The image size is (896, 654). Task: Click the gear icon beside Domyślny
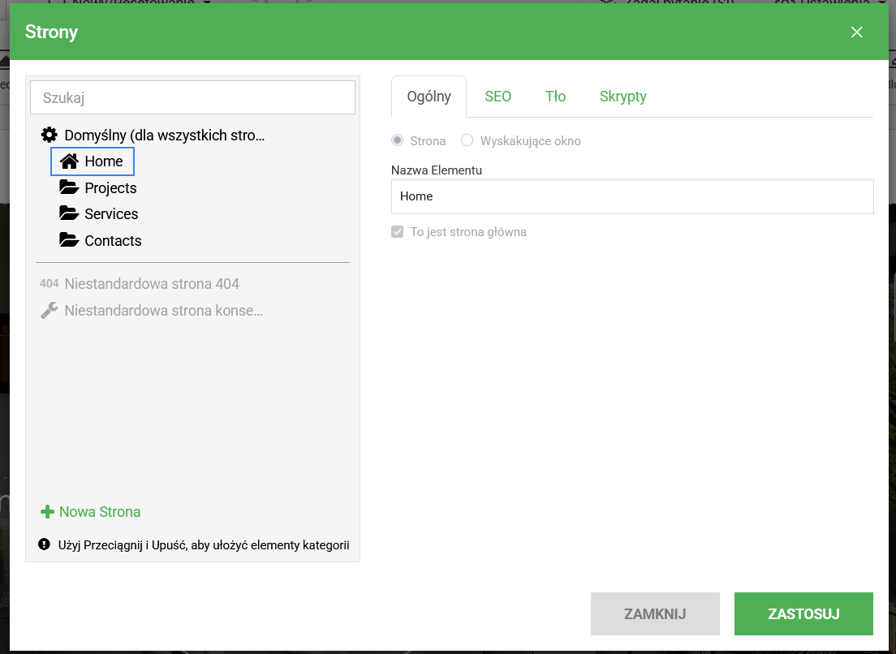point(50,136)
